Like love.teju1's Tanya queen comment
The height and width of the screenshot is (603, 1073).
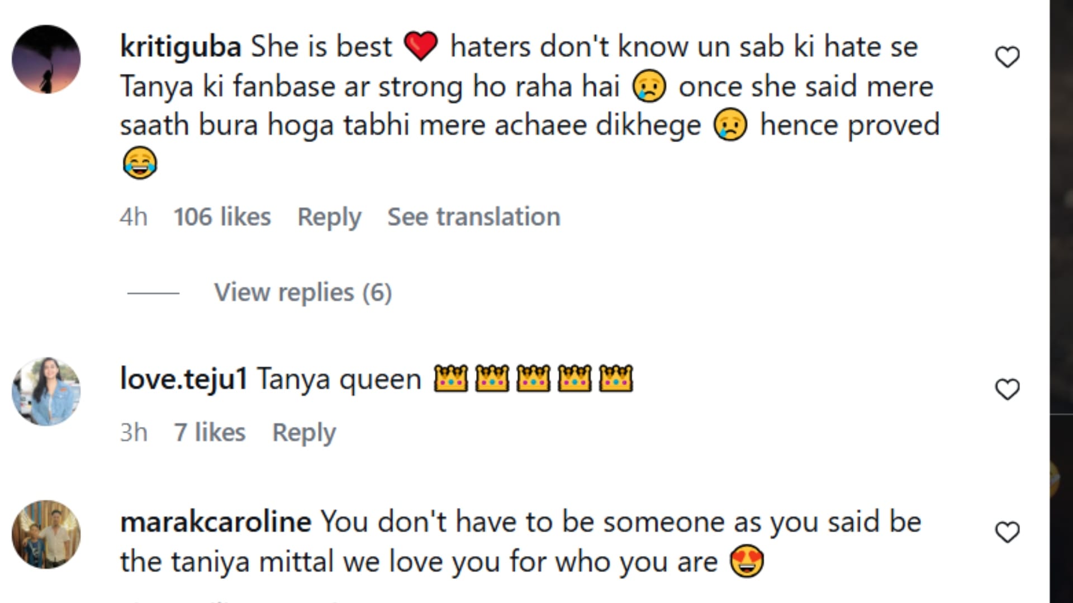[1007, 389]
